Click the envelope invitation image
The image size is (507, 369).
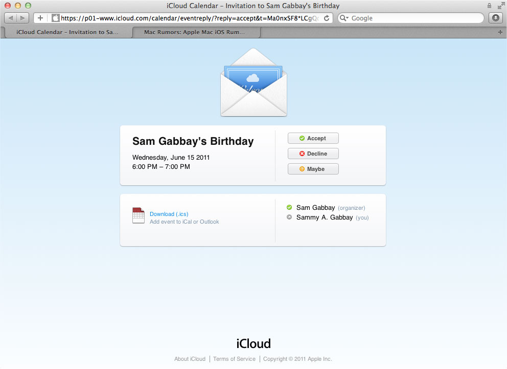point(253,82)
